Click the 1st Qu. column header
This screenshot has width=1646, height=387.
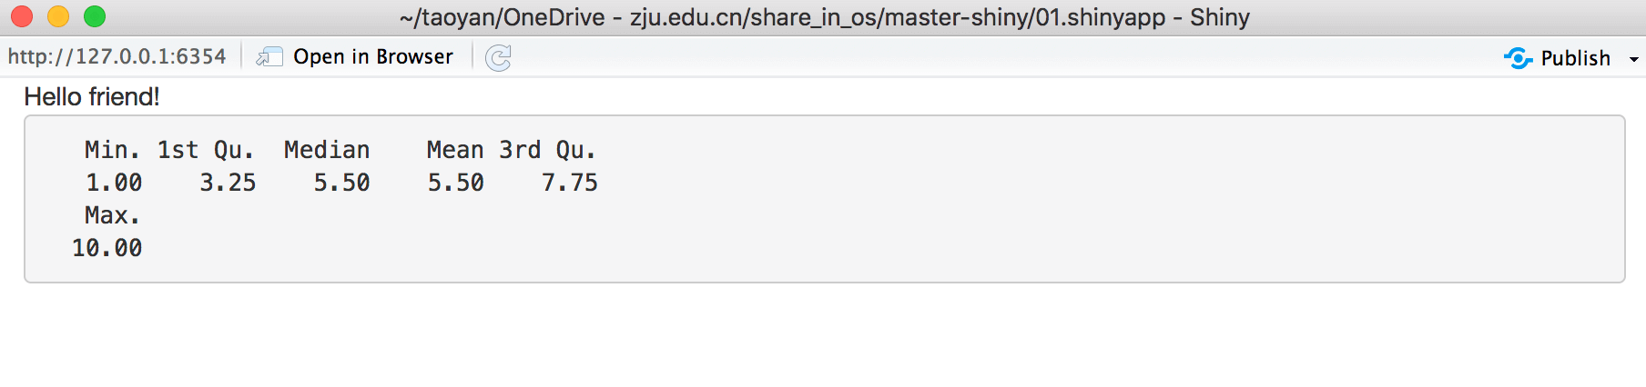(x=206, y=150)
